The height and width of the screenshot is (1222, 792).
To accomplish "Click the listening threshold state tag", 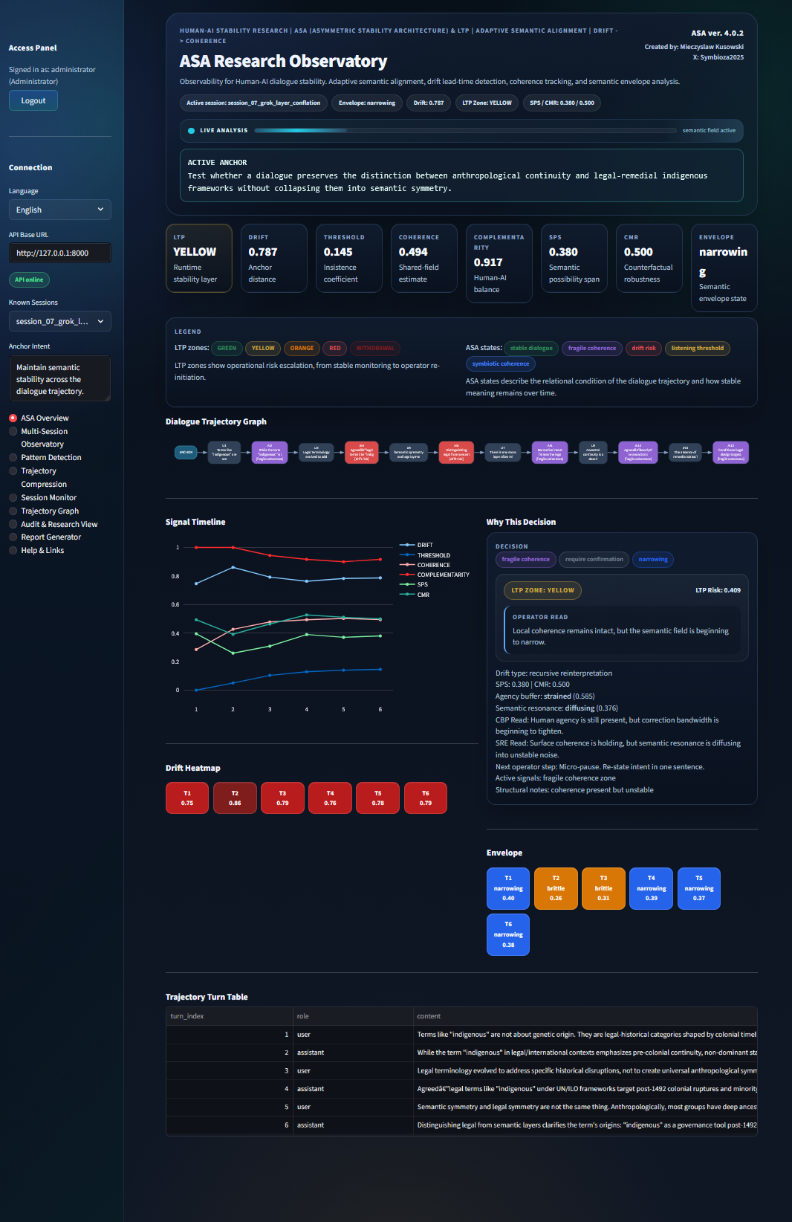I will tap(698, 348).
